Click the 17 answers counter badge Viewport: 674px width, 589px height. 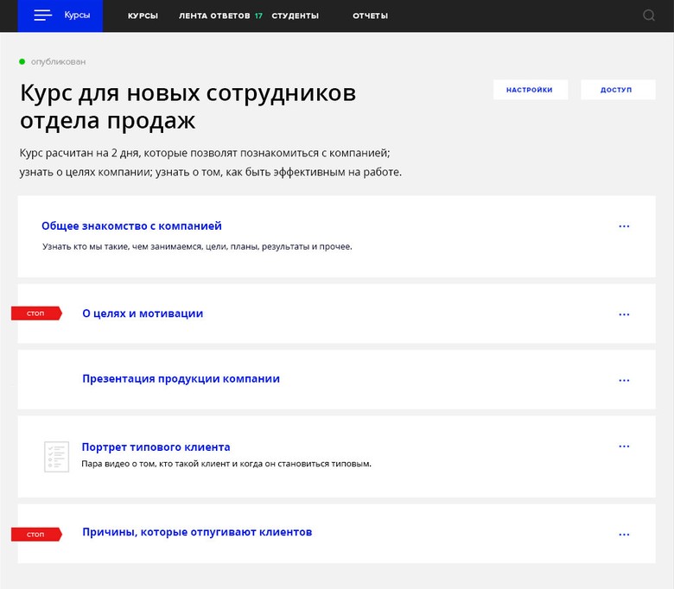tap(258, 16)
